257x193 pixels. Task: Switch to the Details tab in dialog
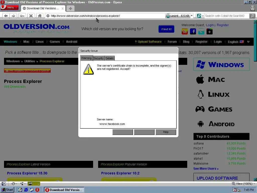click(x=109, y=58)
